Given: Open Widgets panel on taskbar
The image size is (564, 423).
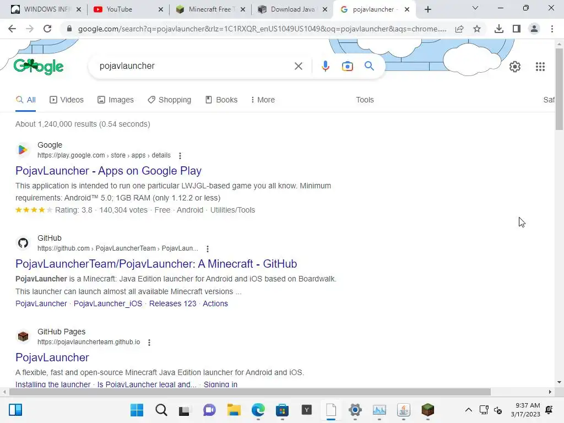Looking at the screenshot, I should pos(15,410).
